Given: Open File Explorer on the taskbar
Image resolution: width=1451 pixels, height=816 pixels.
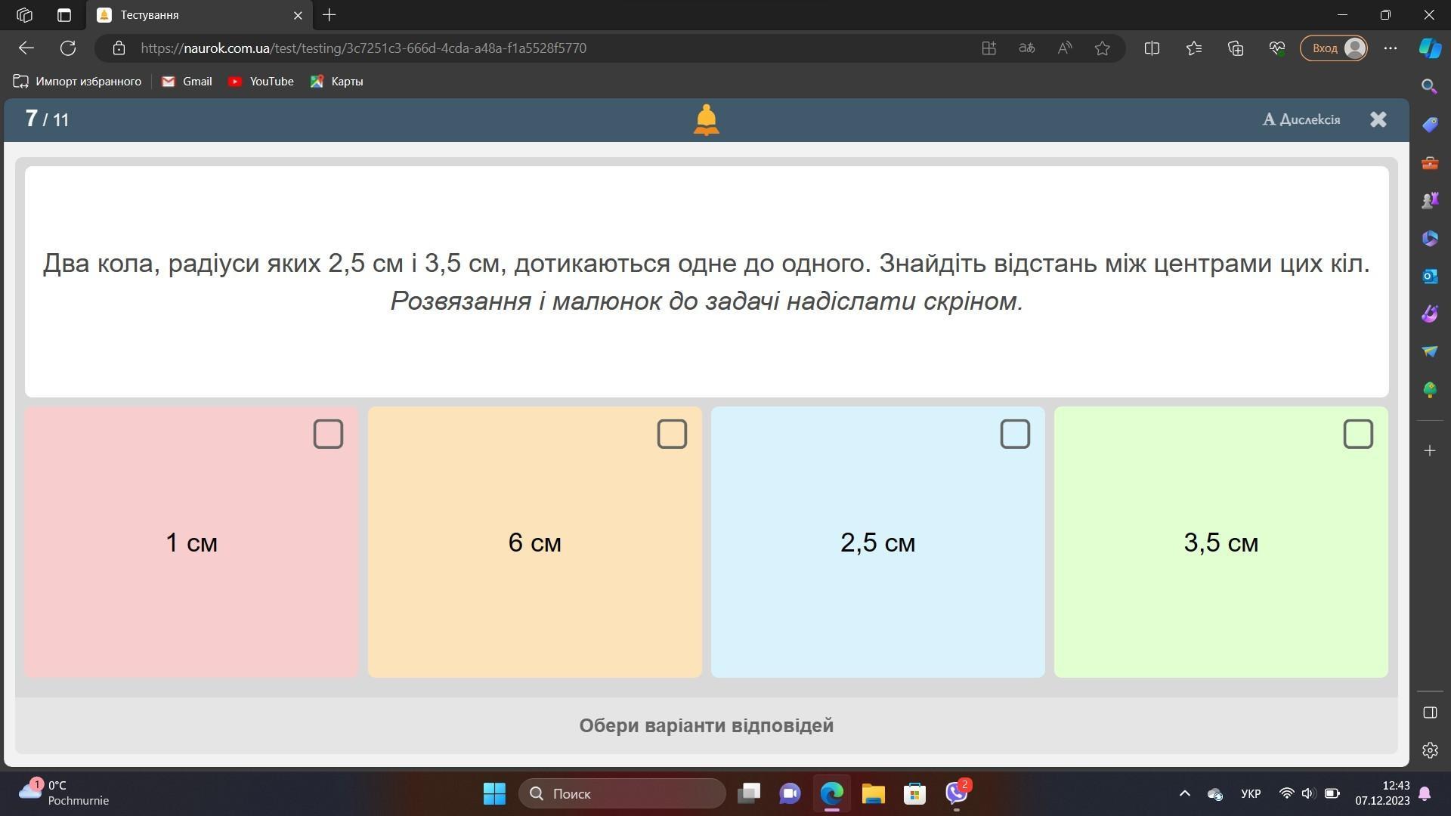Looking at the screenshot, I should (873, 793).
